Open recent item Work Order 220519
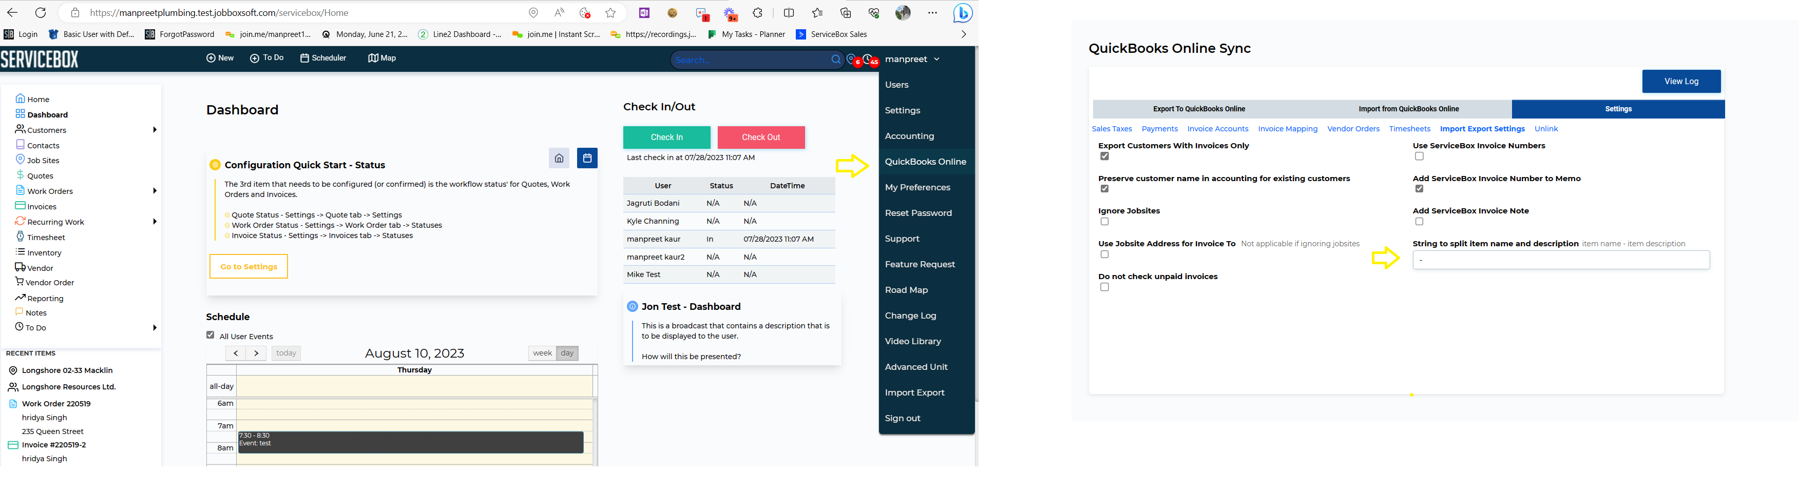Viewport: 1817px width, 491px height. point(56,404)
